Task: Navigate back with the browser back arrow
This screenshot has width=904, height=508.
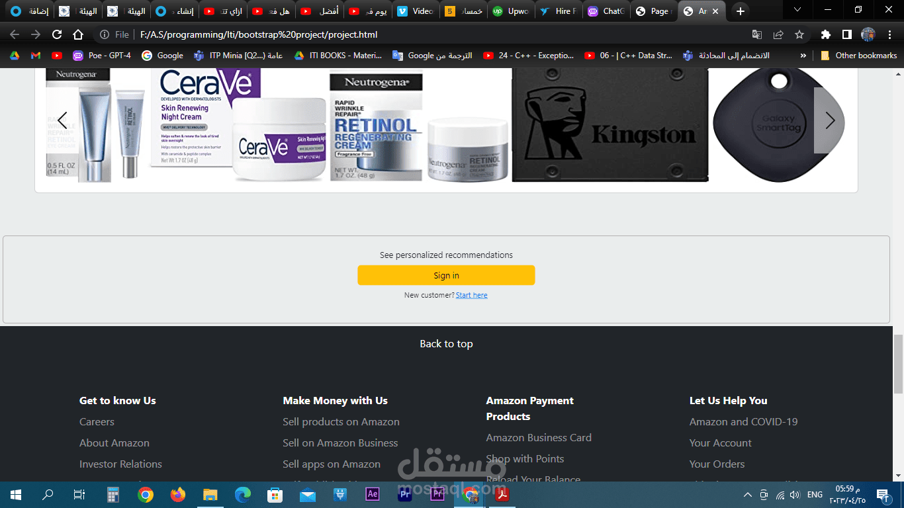Action: (15, 34)
